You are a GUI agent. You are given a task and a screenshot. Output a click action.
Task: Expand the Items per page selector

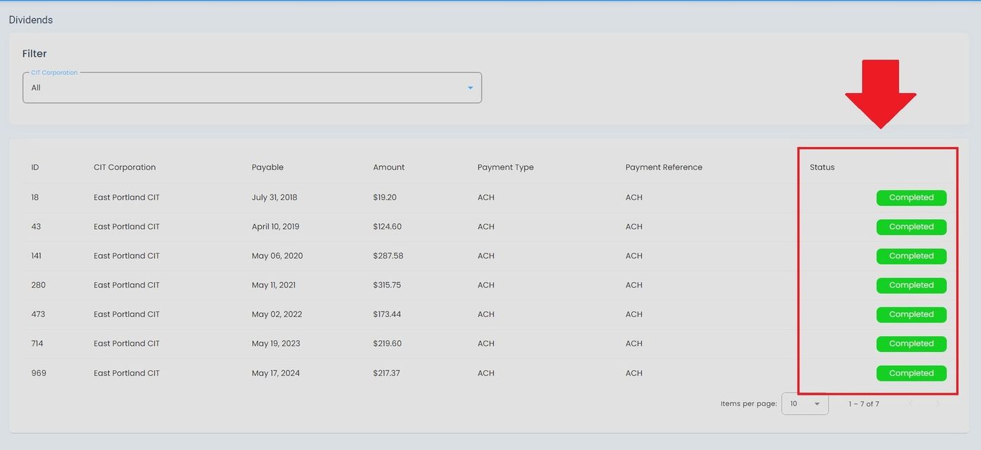point(804,404)
